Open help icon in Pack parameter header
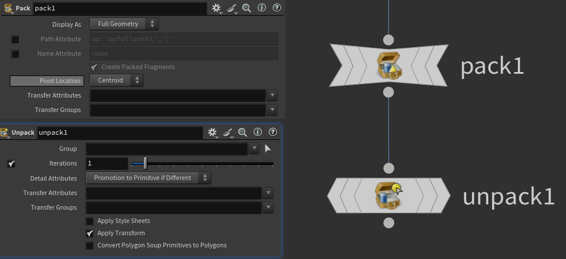Image resolution: width=566 pixels, height=259 pixels. [276, 8]
